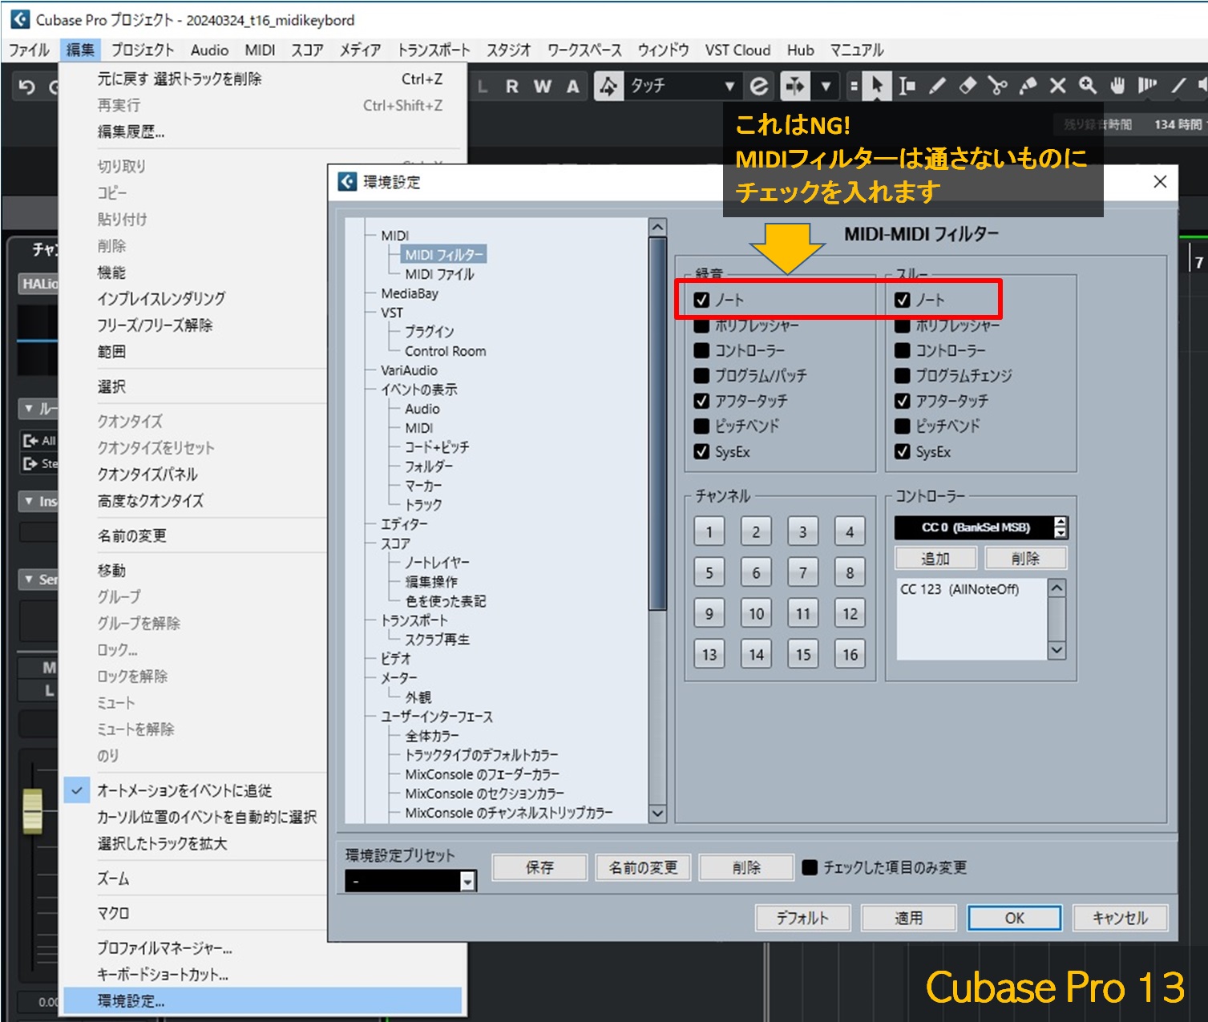Select the Erase tool
The image size is (1208, 1022).
(x=968, y=86)
